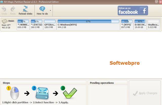Click the '465.8 GB' disk size text
Viewport: 162px width, 105px height.
pos(6,28)
